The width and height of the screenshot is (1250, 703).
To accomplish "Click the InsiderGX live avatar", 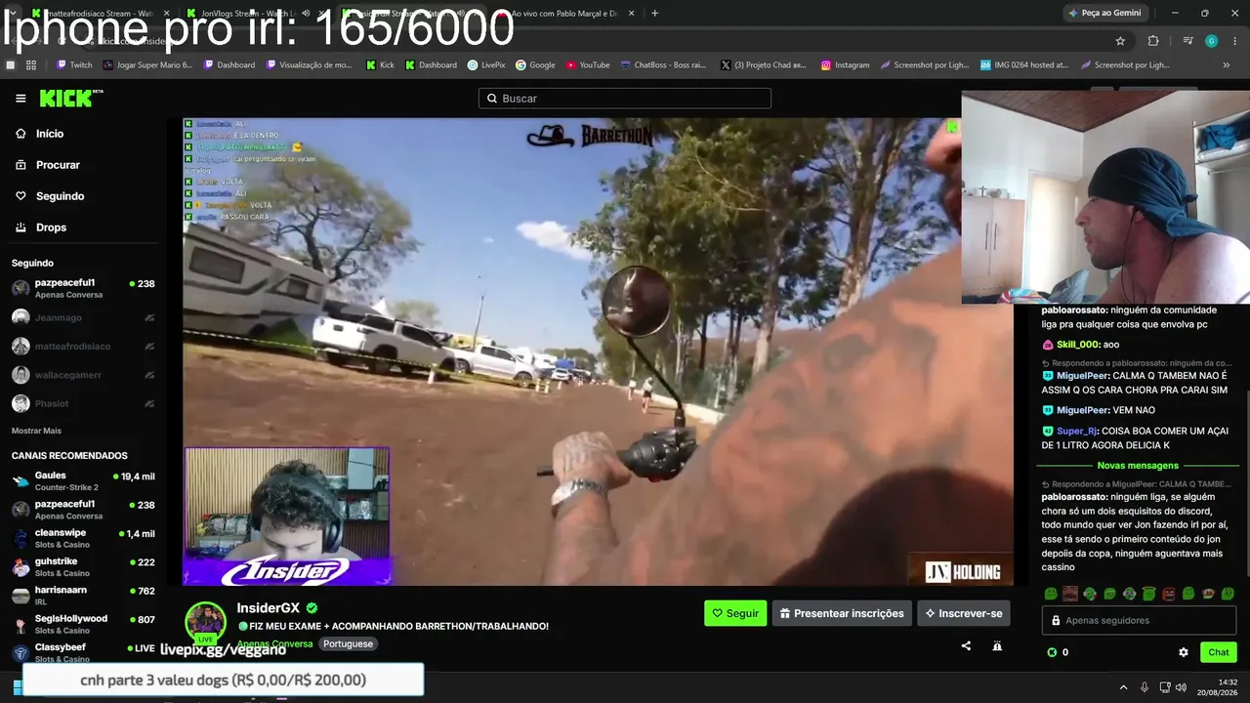I will tap(206, 622).
